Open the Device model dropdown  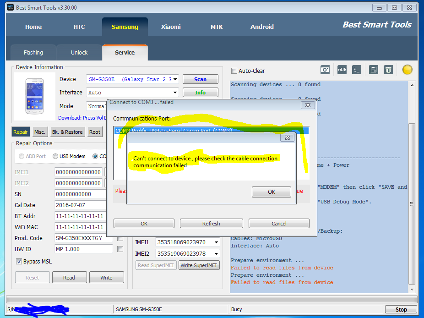175,79
